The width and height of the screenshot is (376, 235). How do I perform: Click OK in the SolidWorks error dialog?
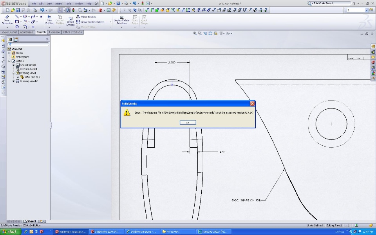pyautogui.click(x=188, y=123)
